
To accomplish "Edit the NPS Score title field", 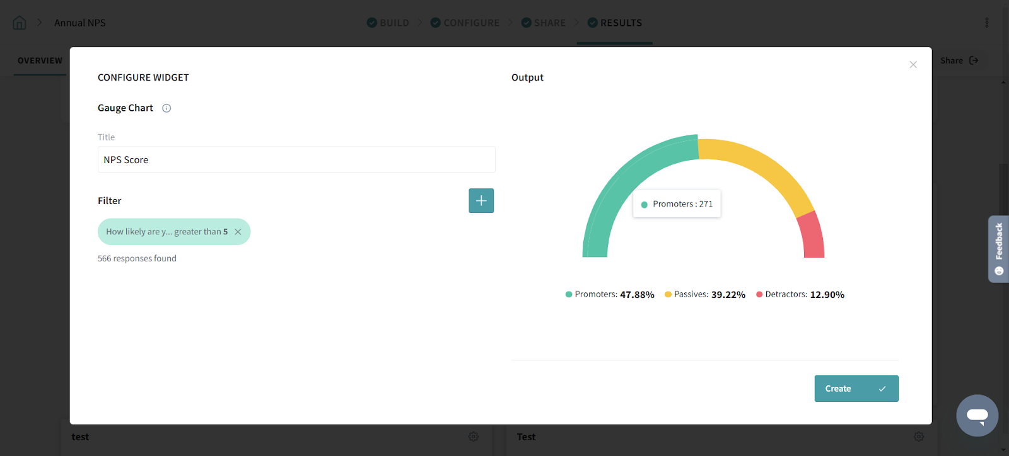I will tap(296, 160).
